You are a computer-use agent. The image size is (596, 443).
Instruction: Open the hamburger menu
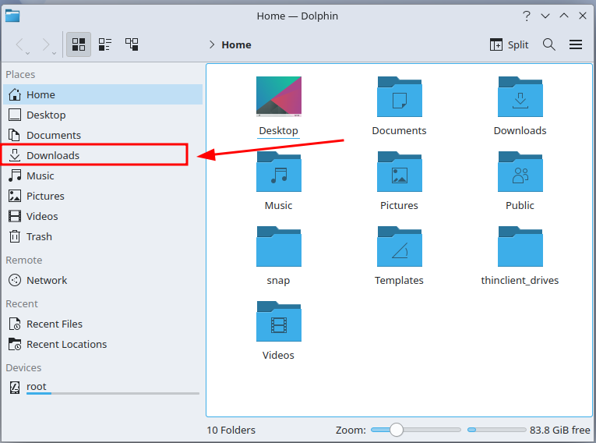[576, 44]
